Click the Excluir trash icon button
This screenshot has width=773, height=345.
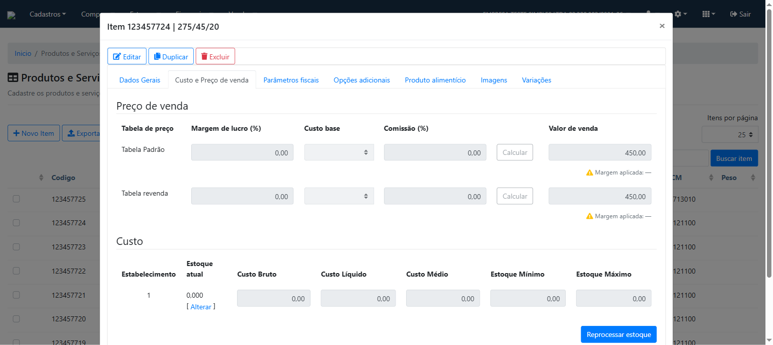coord(215,56)
